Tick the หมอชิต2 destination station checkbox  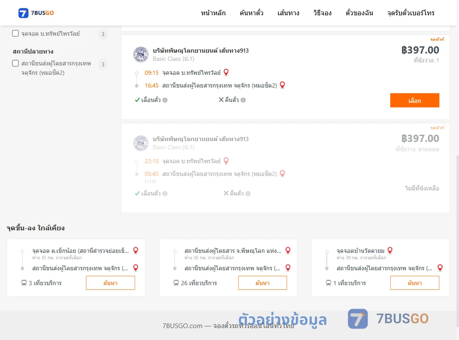(x=16, y=63)
